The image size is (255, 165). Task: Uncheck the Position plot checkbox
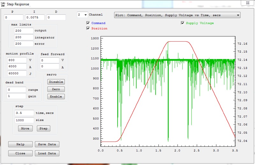pos(88,29)
